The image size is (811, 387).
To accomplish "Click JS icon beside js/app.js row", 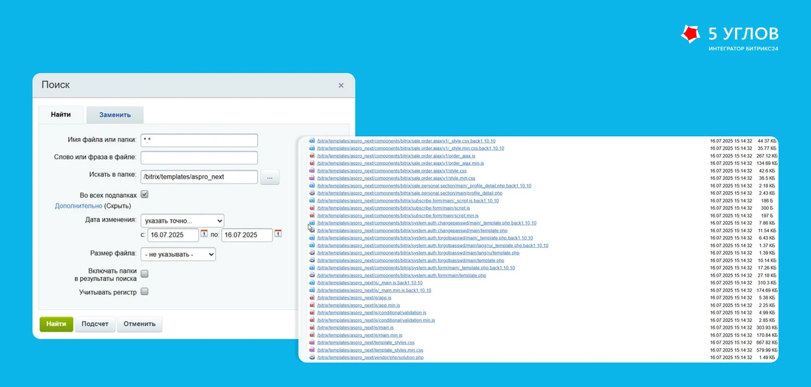I will pyautogui.click(x=312, y=298).
